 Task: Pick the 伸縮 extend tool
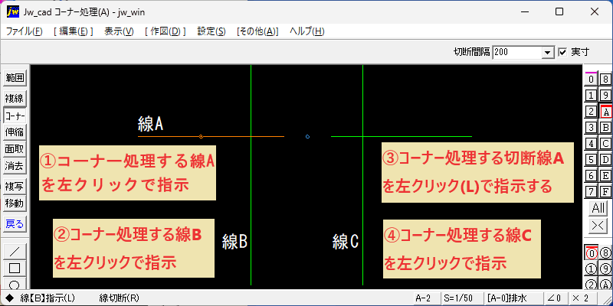pos(15,132)
